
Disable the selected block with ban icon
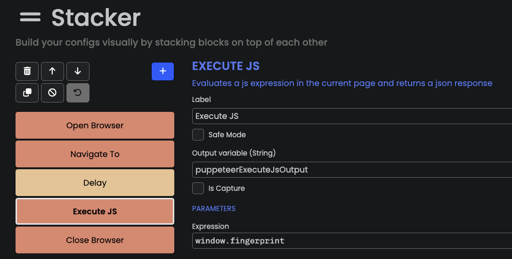coord(52,93)
